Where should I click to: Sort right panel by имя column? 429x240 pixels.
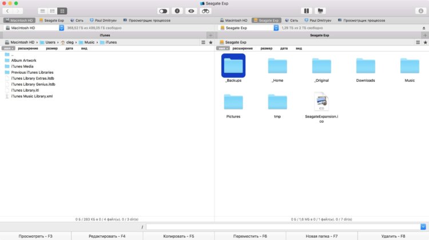(223, 48)
